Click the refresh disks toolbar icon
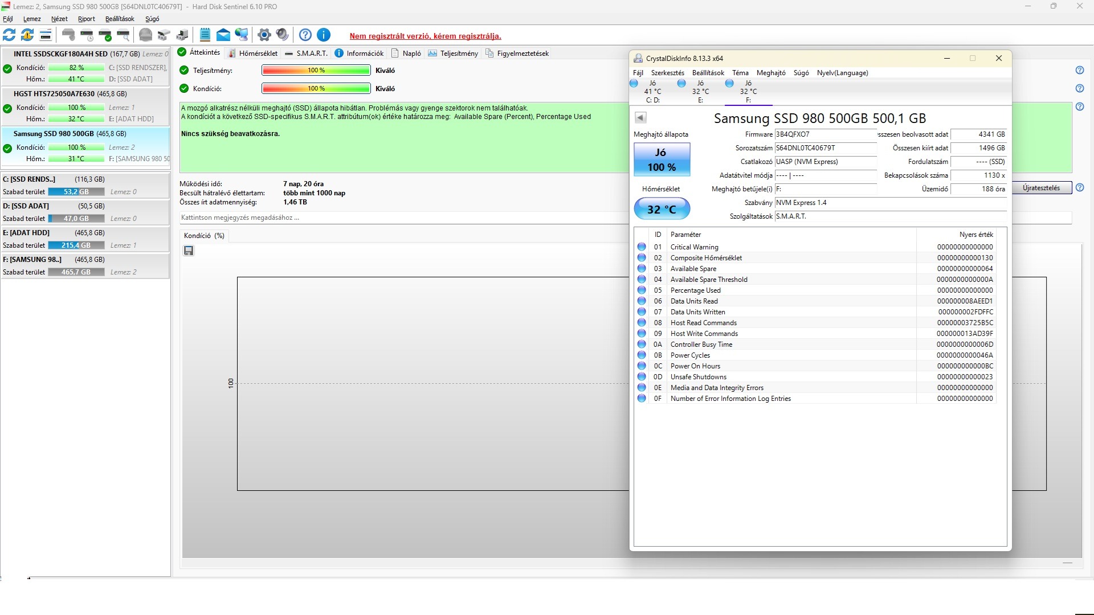 [9, 35]
